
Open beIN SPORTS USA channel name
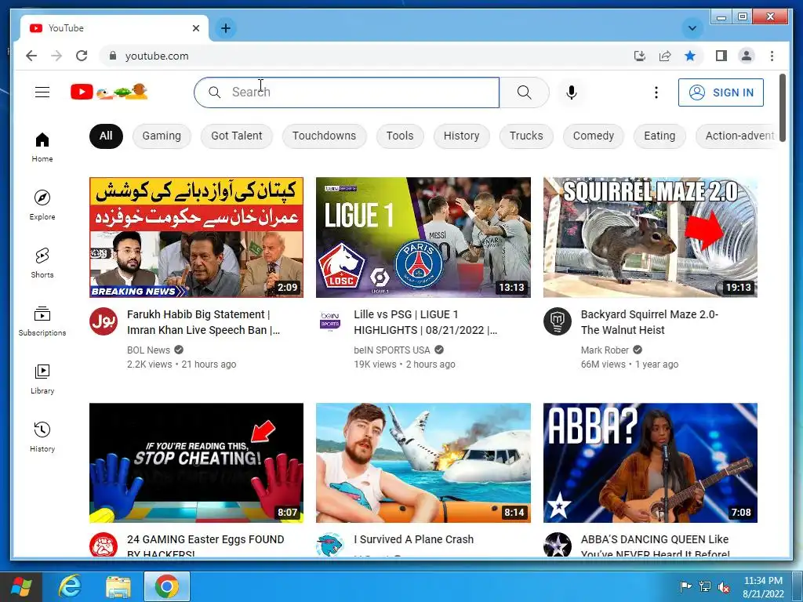[392, 350]
